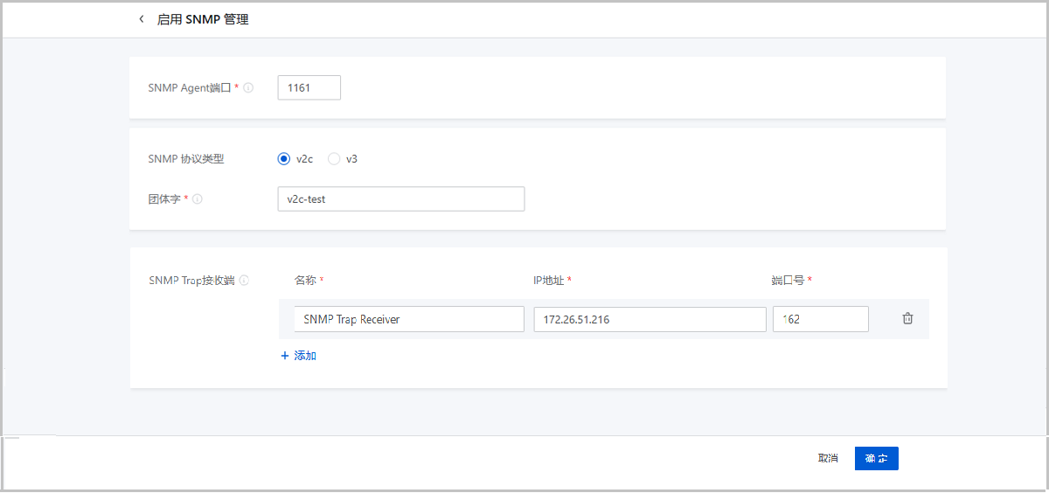Viewport: 1049px width, 493px height.
Task: Add a new trap receiver with 添加
Action: [x=298, y=357]
